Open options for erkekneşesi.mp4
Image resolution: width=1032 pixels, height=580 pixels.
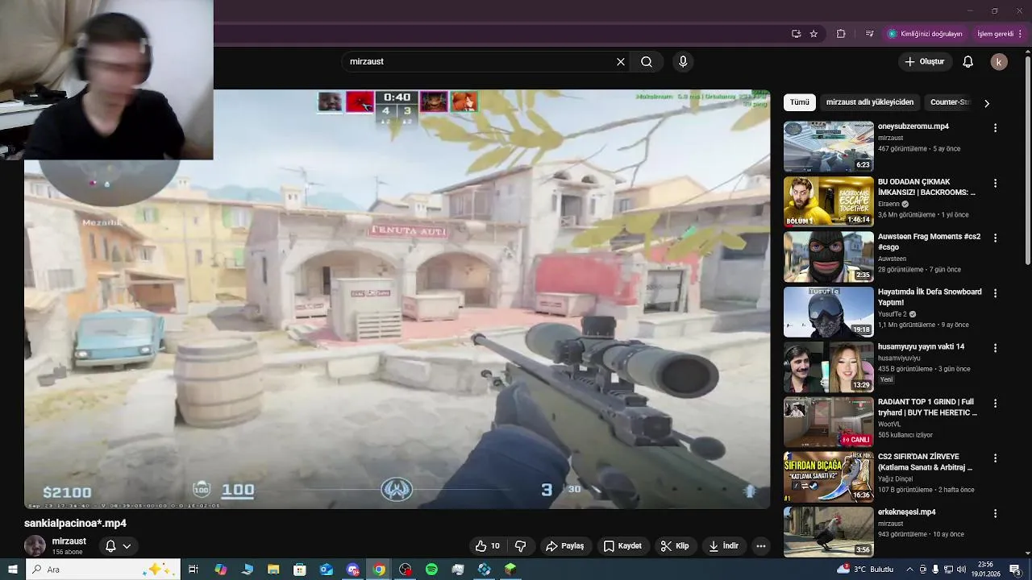(995, 513)
